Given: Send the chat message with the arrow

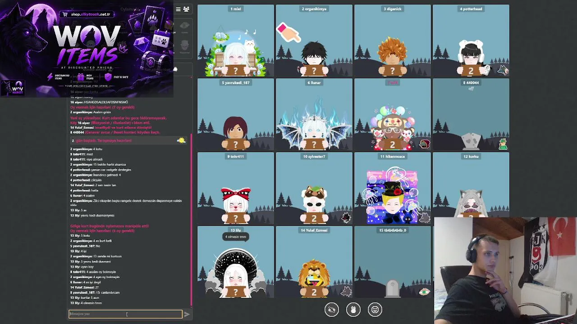Looking at the screenshot, I should pos(187,314).
